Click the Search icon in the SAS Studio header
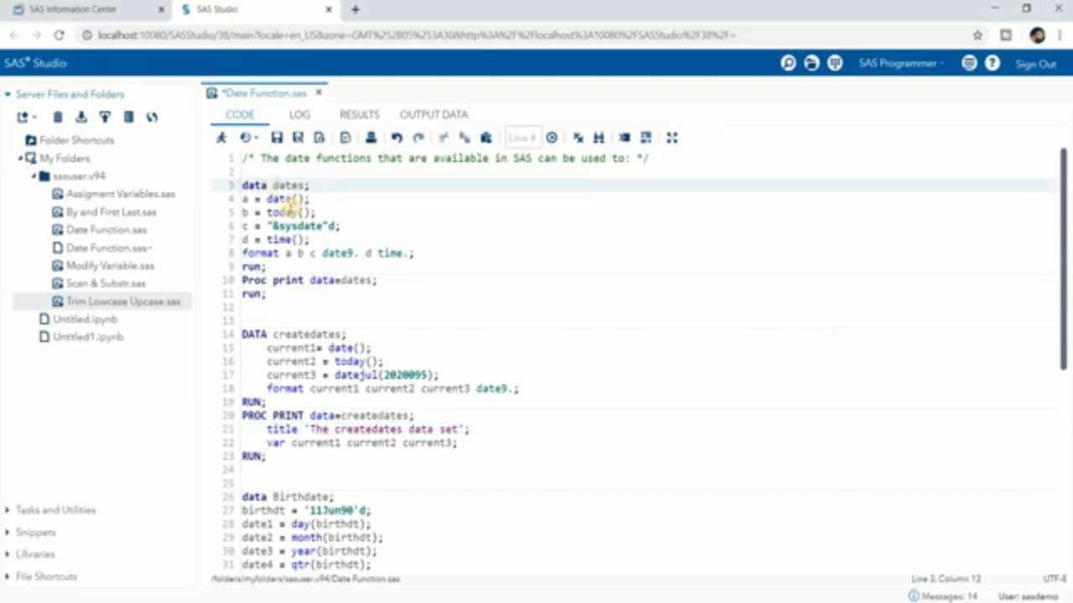The image size is (1073, 603). tap(788, 64)
